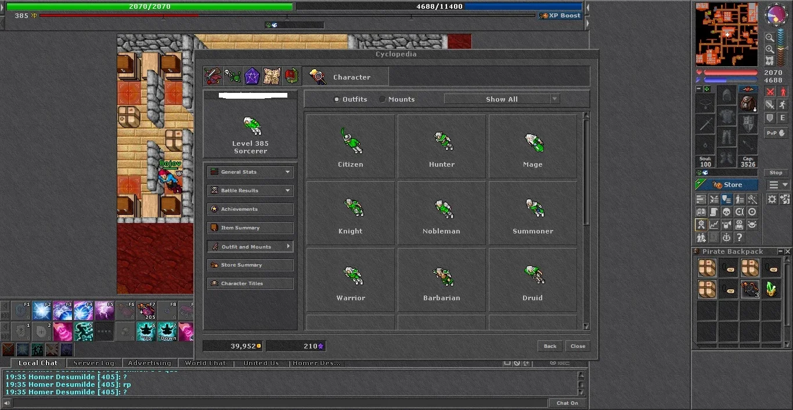Zoom out the minimap
The width and height of the screenshot is (793, 410).
(770, 38)
